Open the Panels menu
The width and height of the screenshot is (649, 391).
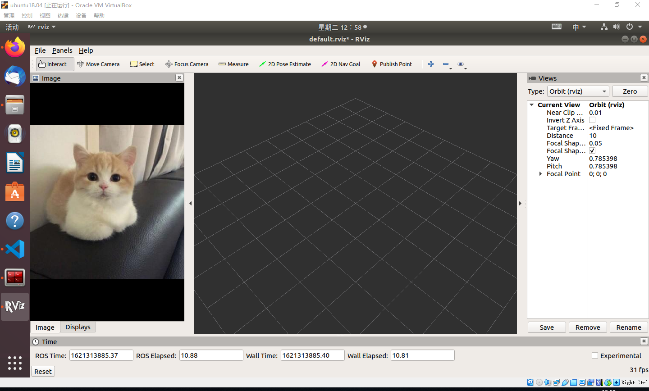coord(62,50)
